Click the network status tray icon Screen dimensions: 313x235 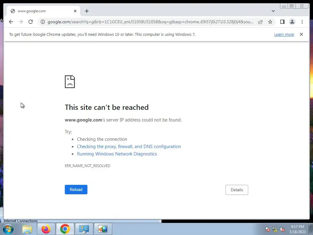pyautogui.click(x=275, y=229)
